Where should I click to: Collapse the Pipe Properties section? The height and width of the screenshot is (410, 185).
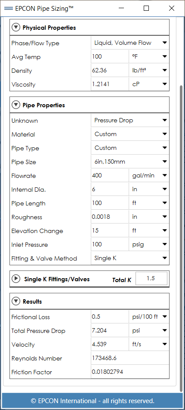tap(16, 105)
